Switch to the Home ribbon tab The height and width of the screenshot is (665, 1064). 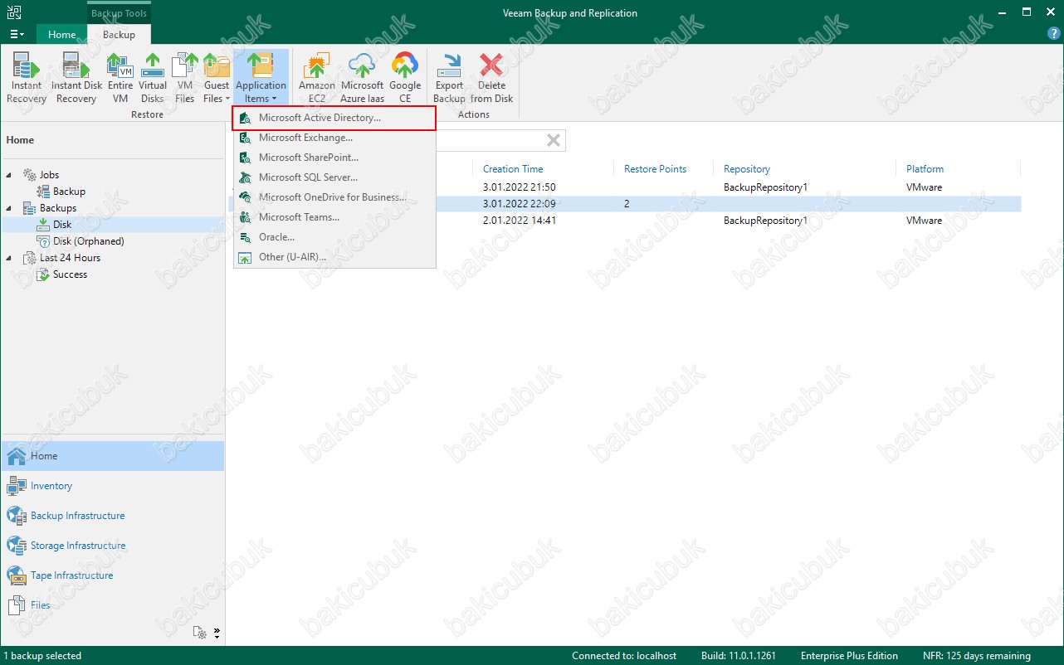click(x=62, y=35)
